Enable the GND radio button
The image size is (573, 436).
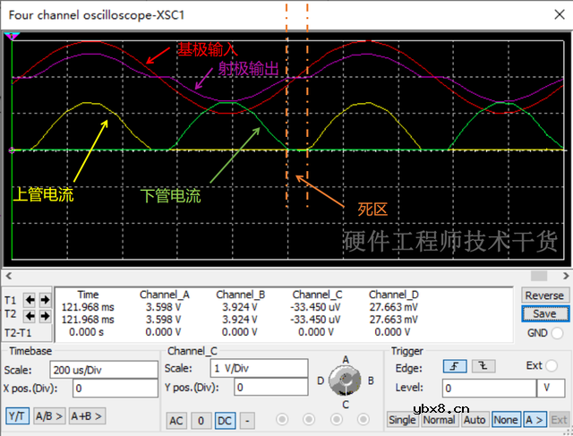pyautogui.click(x=558, y=333)
